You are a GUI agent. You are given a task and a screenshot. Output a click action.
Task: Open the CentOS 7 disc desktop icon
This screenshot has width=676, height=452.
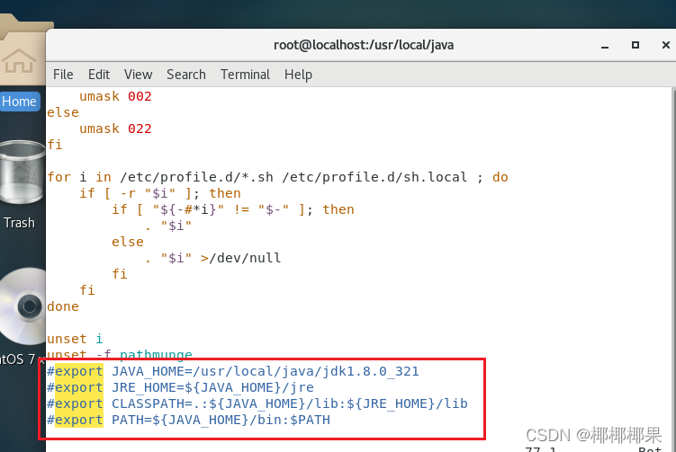point(23,306)
